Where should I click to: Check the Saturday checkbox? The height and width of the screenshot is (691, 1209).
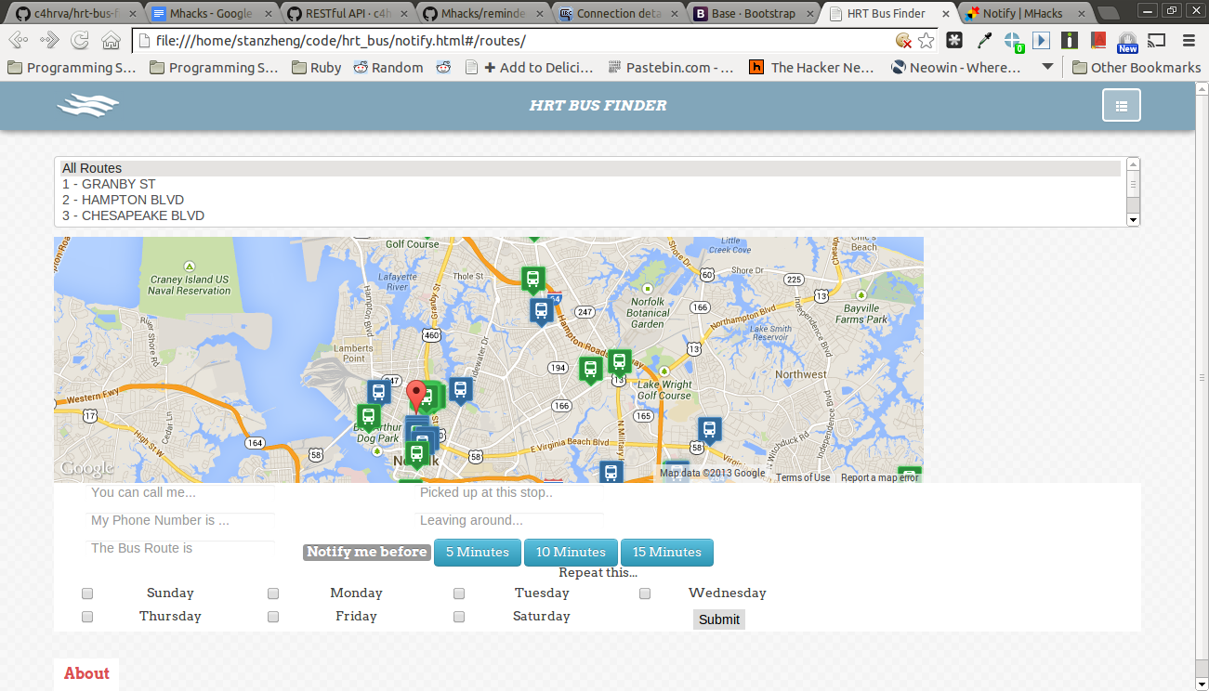[459, 616]
